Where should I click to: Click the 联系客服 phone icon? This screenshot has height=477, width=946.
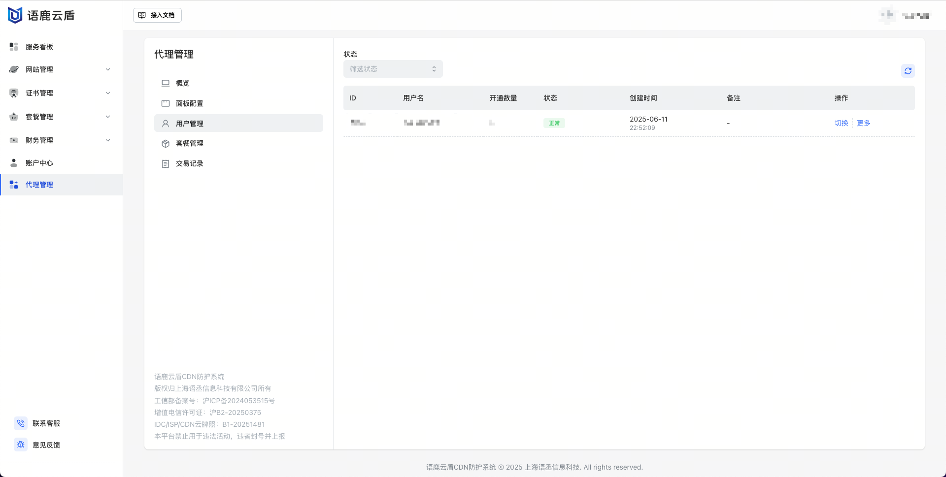pyautogui.click(x=21, y=423)
